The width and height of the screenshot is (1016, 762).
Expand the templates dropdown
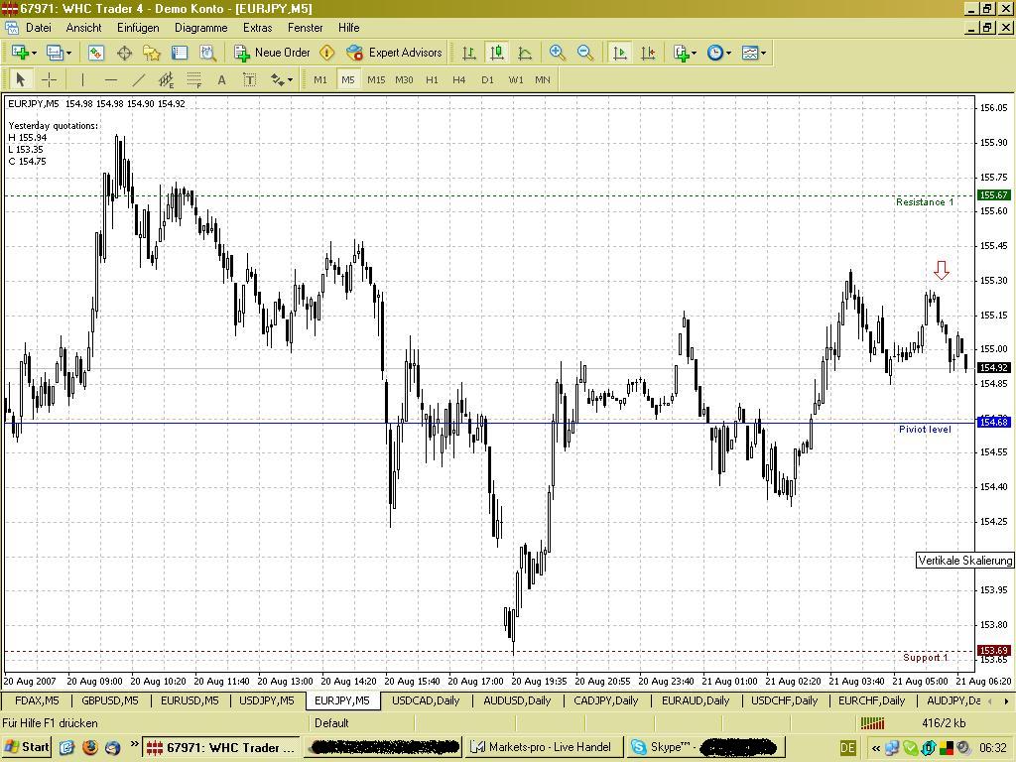click(x=763, y=54)
